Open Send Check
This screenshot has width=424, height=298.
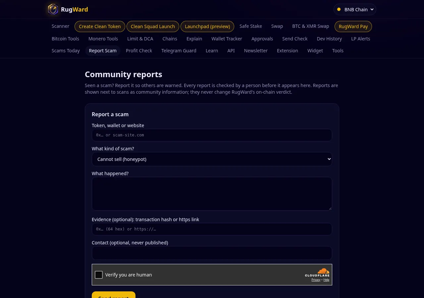(295, 39)
